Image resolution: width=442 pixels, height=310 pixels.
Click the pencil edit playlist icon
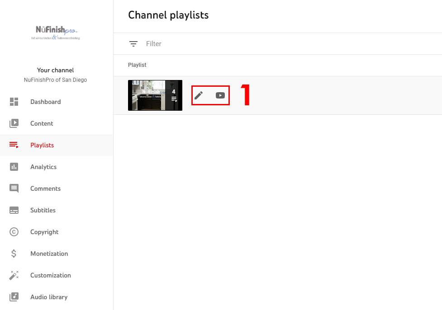(199, 95)
